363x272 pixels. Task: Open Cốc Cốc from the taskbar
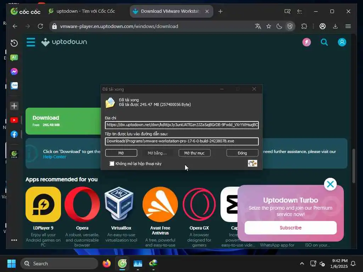[122, 263]
